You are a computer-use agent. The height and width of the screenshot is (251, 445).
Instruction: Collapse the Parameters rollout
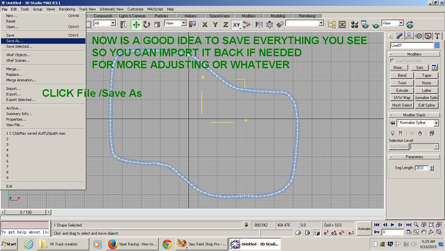[414, 157]
